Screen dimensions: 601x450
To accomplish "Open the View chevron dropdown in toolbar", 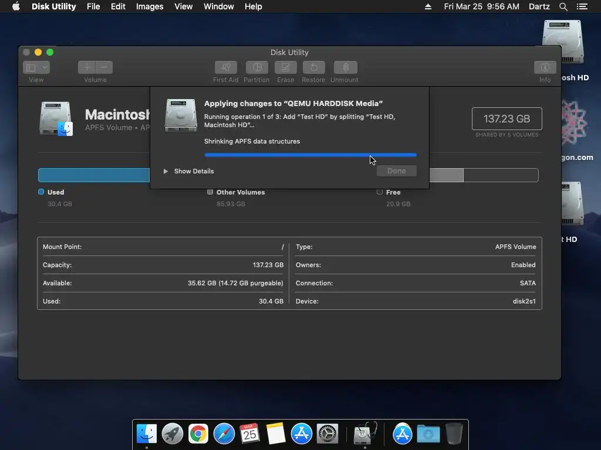I will click(45, 68).
